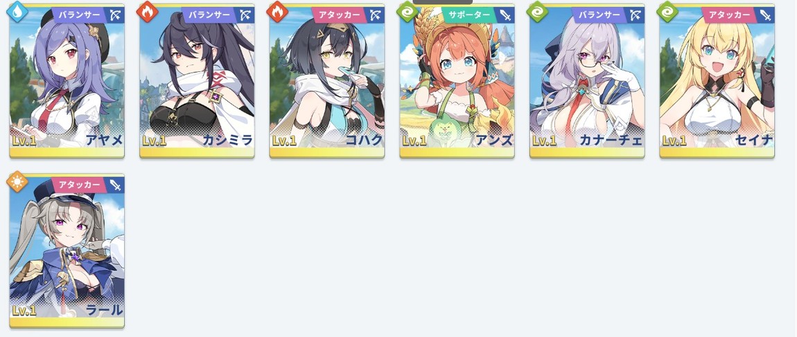Screen dimensions: 797x337
Task: Select the バランサー tag on カナーチェ card
Action: pyautogui.click(x=599, y=15)
